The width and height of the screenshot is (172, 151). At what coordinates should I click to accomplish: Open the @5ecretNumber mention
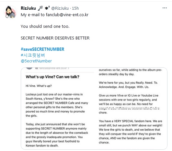point(36,61)
